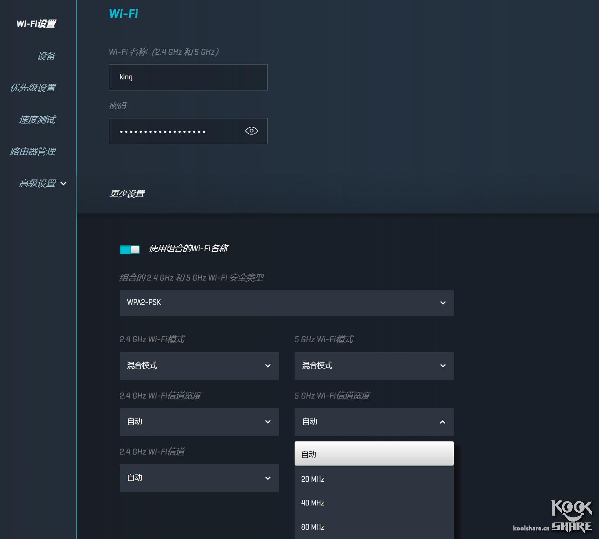Click the 更少设置 link
Screen dimensions: 599x539
pyautogui.click(x=127, y=193)
